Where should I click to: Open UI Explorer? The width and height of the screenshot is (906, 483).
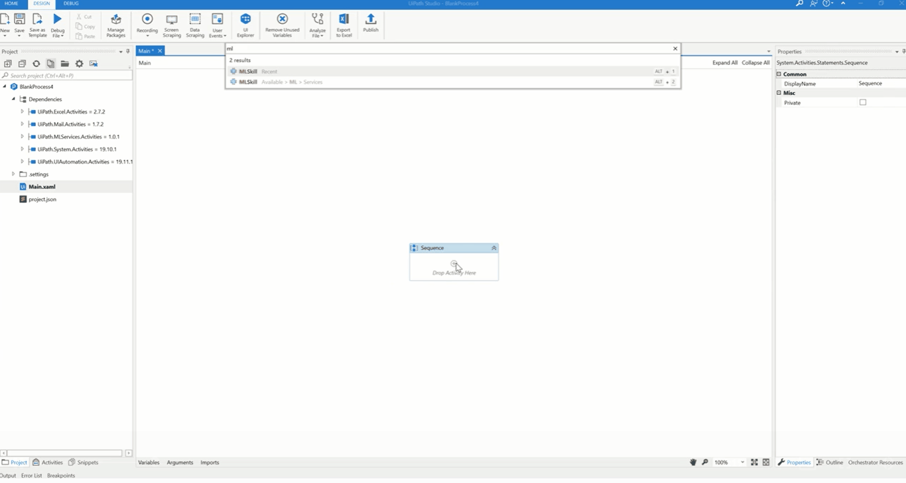coord(245,25)
